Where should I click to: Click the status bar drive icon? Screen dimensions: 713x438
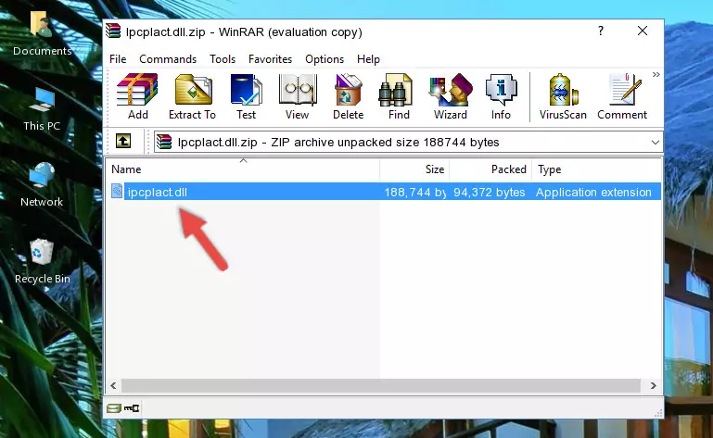114,408
